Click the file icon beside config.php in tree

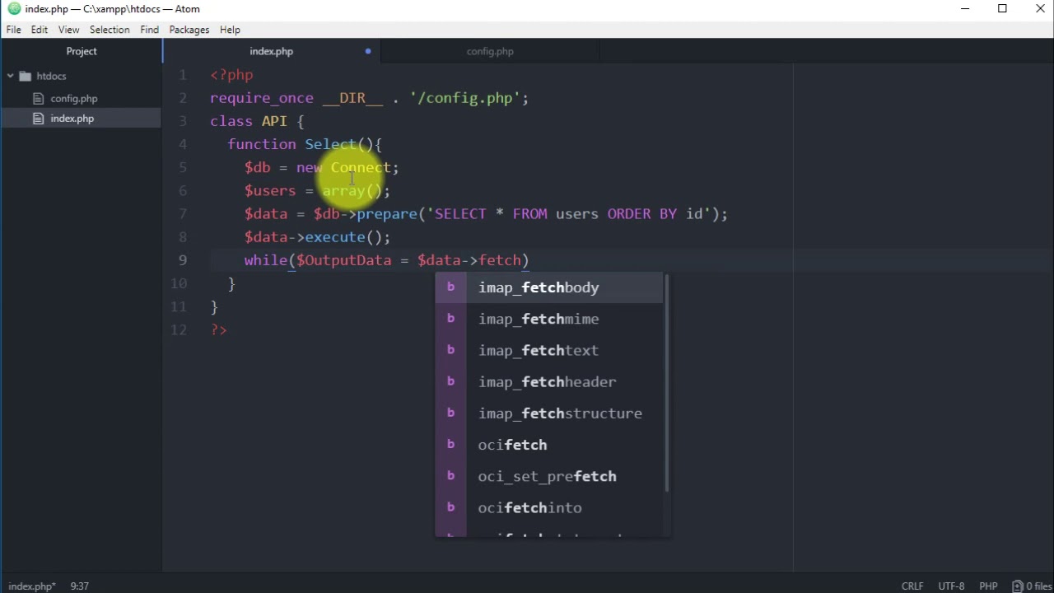pyautogui.click(x=38, y=98)
